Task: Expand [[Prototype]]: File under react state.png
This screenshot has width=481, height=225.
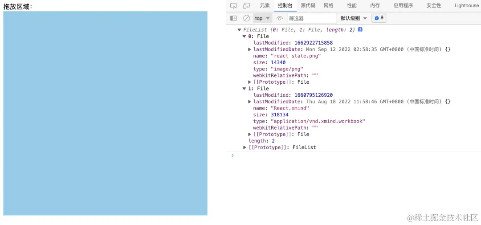Action: pyautogui.click(x=250, y=82)
